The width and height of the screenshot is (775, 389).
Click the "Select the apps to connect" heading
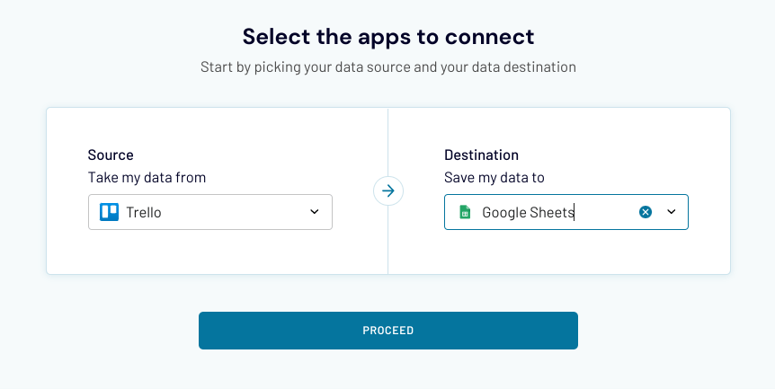pyautogui.click(x=388, y=37)
